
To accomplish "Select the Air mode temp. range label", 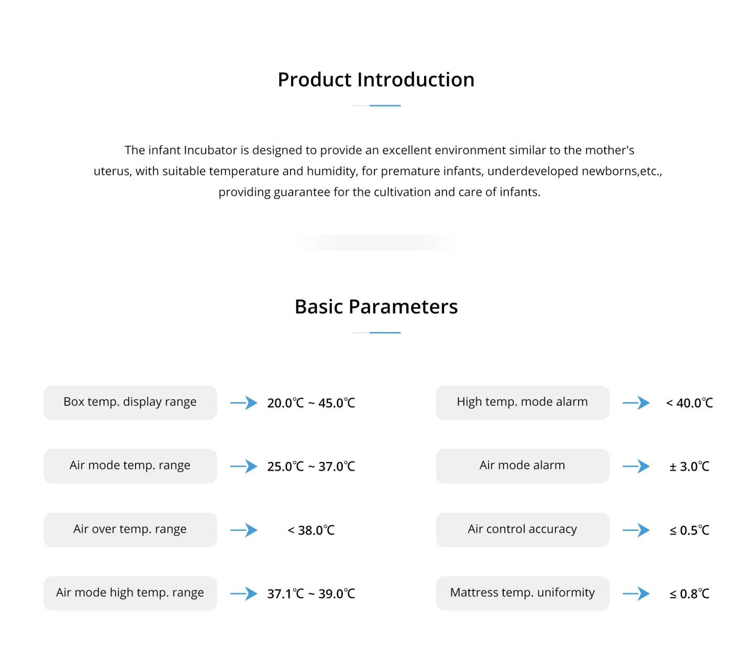I will pyautogui.click(x=130, y=466).
